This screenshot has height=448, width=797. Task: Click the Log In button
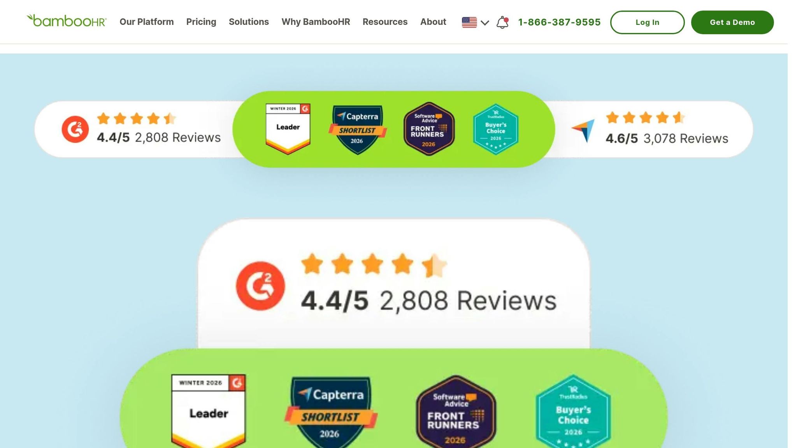pyautogui.click(x=647, y=22)
